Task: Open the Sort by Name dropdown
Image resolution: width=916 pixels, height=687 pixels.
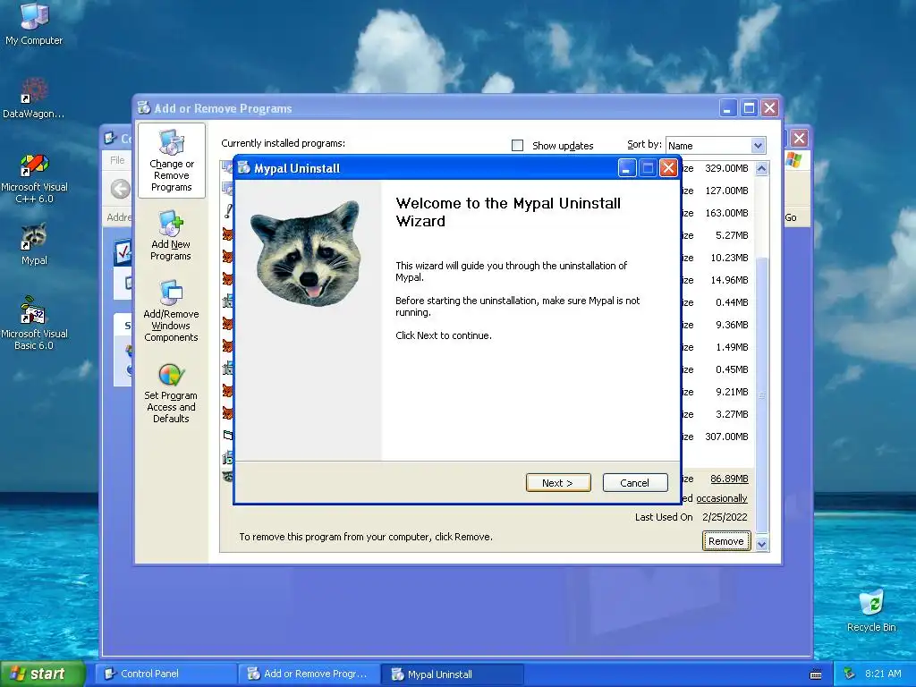Action: click(x=758, y=146)
